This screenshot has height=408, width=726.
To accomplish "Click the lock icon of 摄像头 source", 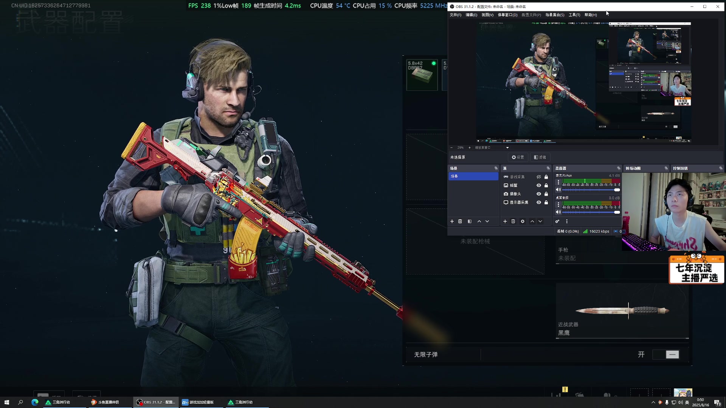I will [546, 194].
